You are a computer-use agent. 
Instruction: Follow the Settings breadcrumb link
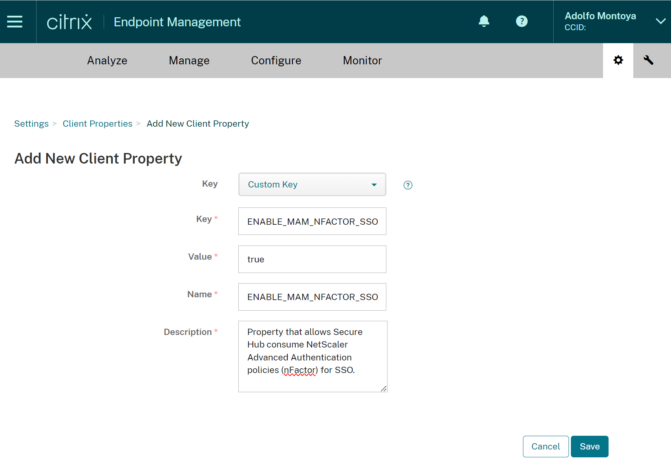(x=31, y=124)
